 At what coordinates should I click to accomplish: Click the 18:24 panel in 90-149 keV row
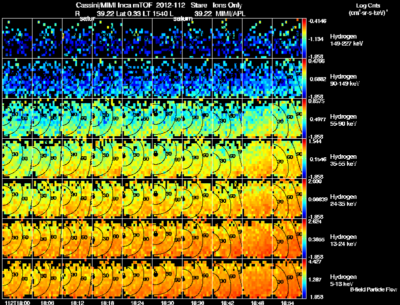(137, 79)
